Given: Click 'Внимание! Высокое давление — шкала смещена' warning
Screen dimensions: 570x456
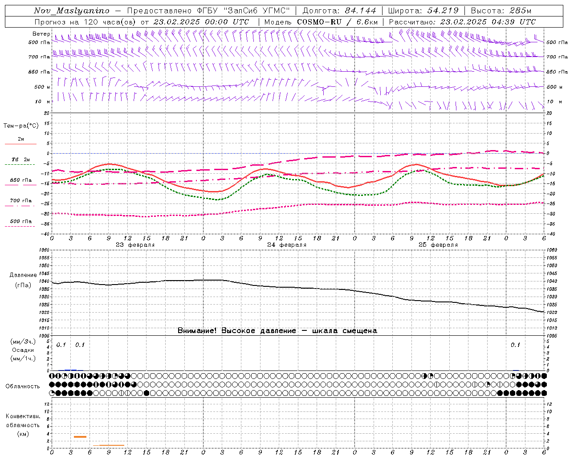Looking at the screenshot, I should click(277, 331).
